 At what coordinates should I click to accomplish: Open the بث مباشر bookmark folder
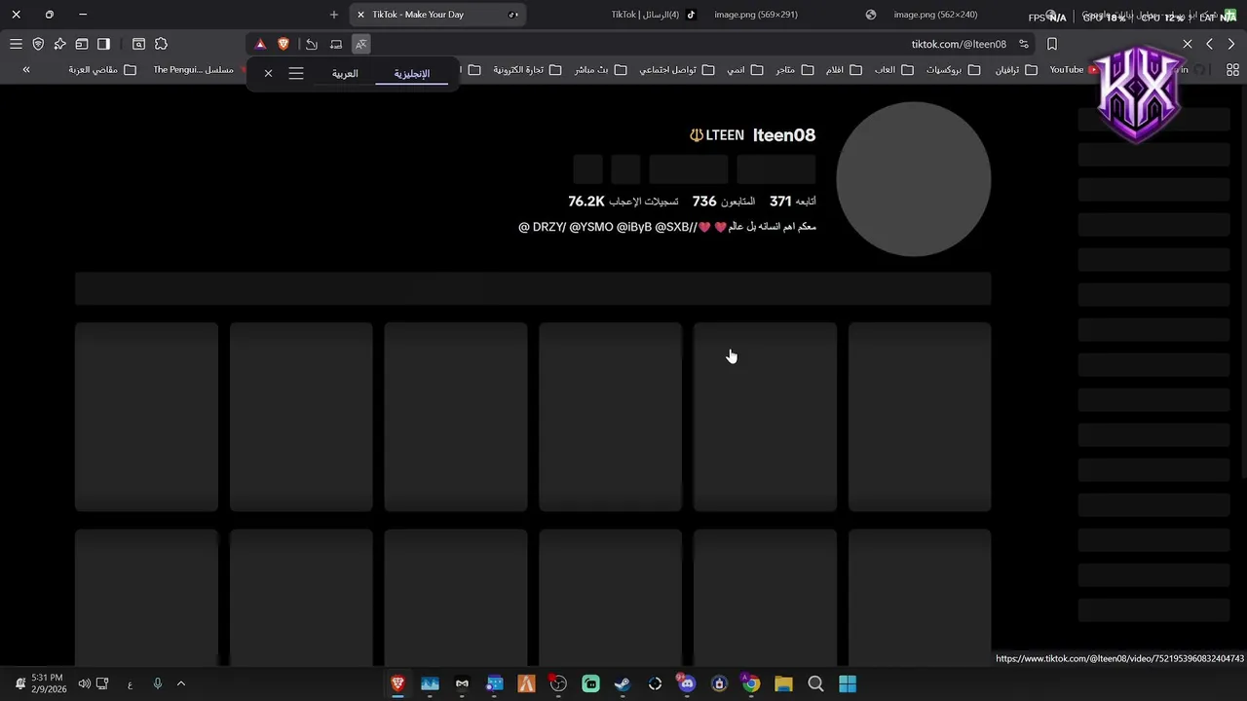pos(600,70)
